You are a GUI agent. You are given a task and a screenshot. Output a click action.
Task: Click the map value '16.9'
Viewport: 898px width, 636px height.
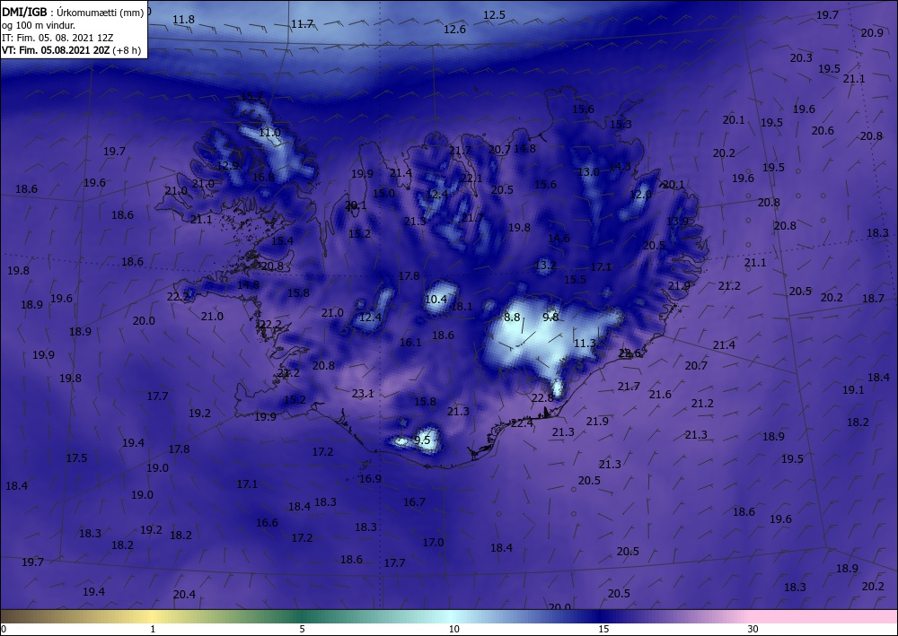tap(370, 479)
